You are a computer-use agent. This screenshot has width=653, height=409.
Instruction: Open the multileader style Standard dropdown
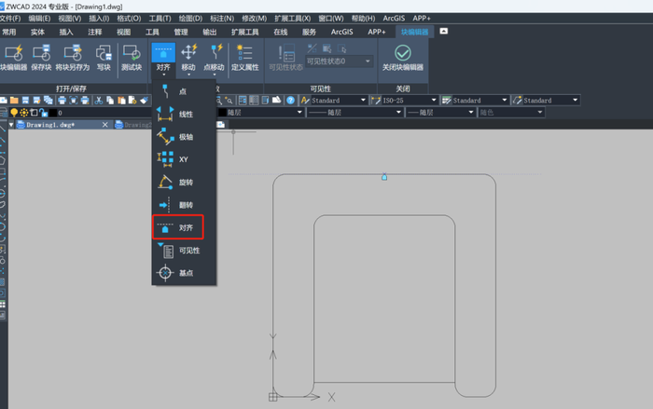[576, 101]
